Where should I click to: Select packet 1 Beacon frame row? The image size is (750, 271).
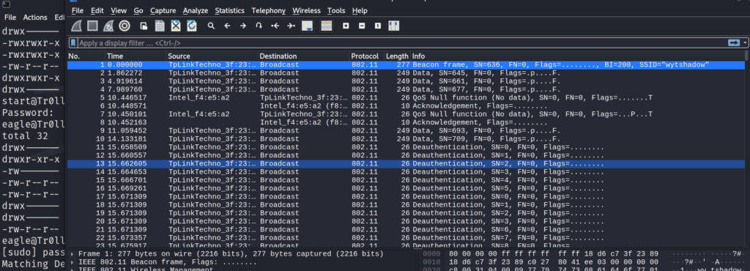[406, 64]
